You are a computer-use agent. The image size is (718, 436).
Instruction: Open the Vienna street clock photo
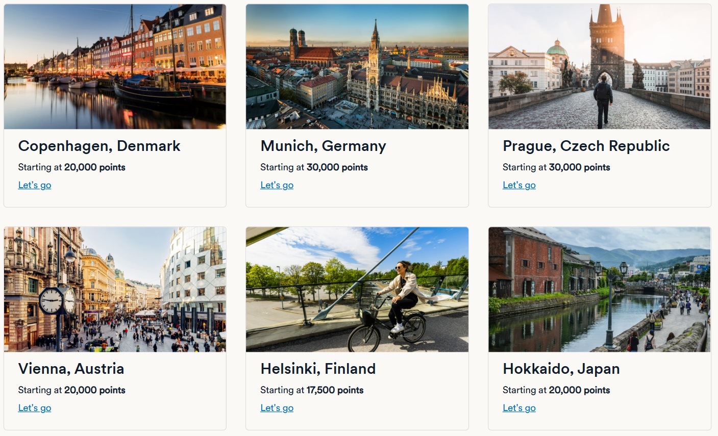pyautogui.click(x=115, y=289)
